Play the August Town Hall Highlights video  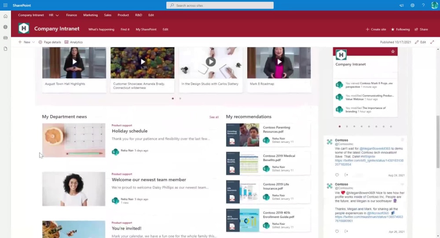(x=74, y=62)
